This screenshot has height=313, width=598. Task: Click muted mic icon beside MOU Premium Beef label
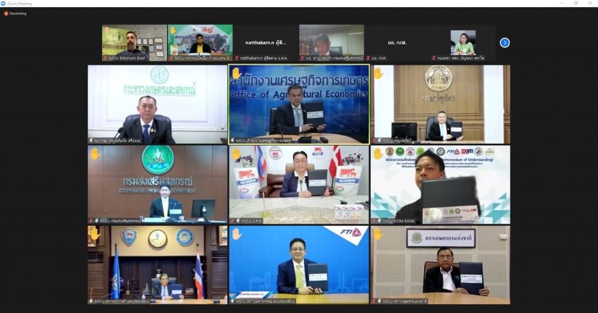(x=106, y=58)
